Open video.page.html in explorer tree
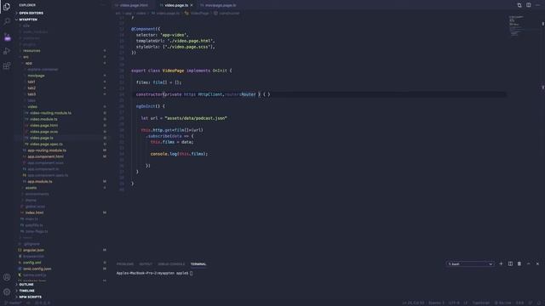The width and height of the screenshot is (545, 306). [43, 126]
